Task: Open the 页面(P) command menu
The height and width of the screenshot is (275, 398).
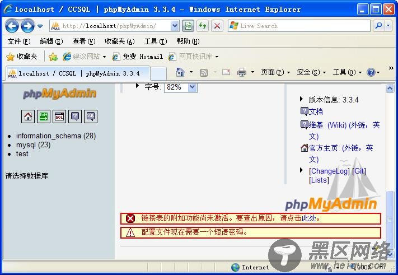Action: (x=275, y=72)
